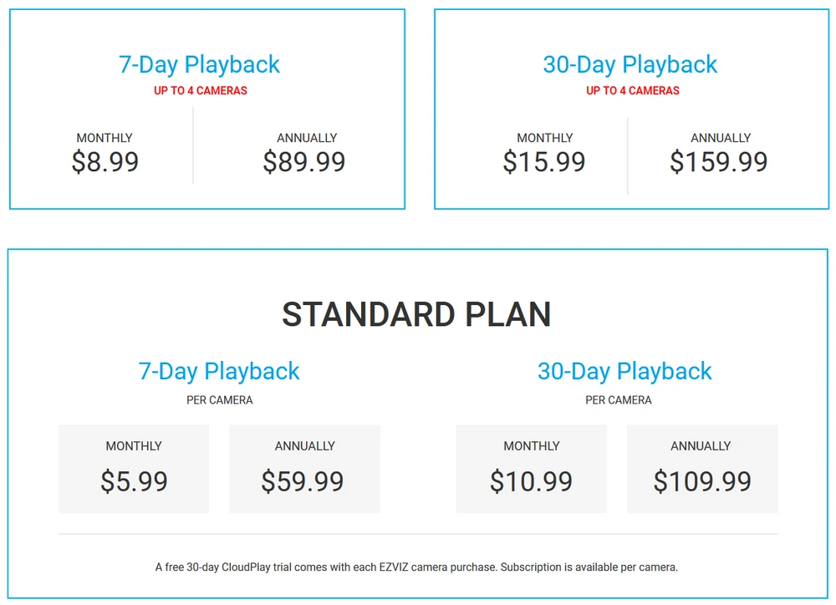Click the four-camera 30-Day Playback heading
Viewport: 836px width, 605px height.
tap(630, 64)
